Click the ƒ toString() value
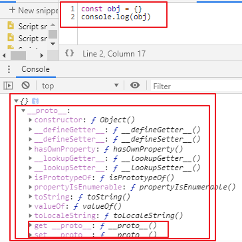 pyautogui.click(x=104, y=197)
